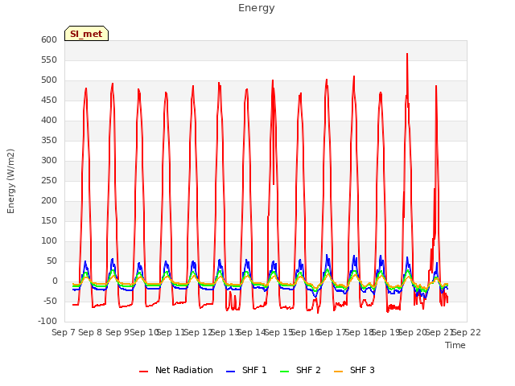The width and height of the screenshot is (515, 386).
Task: Click the 500 y-axis tick label
Action: pyautogui.click(x=49, y=80)
